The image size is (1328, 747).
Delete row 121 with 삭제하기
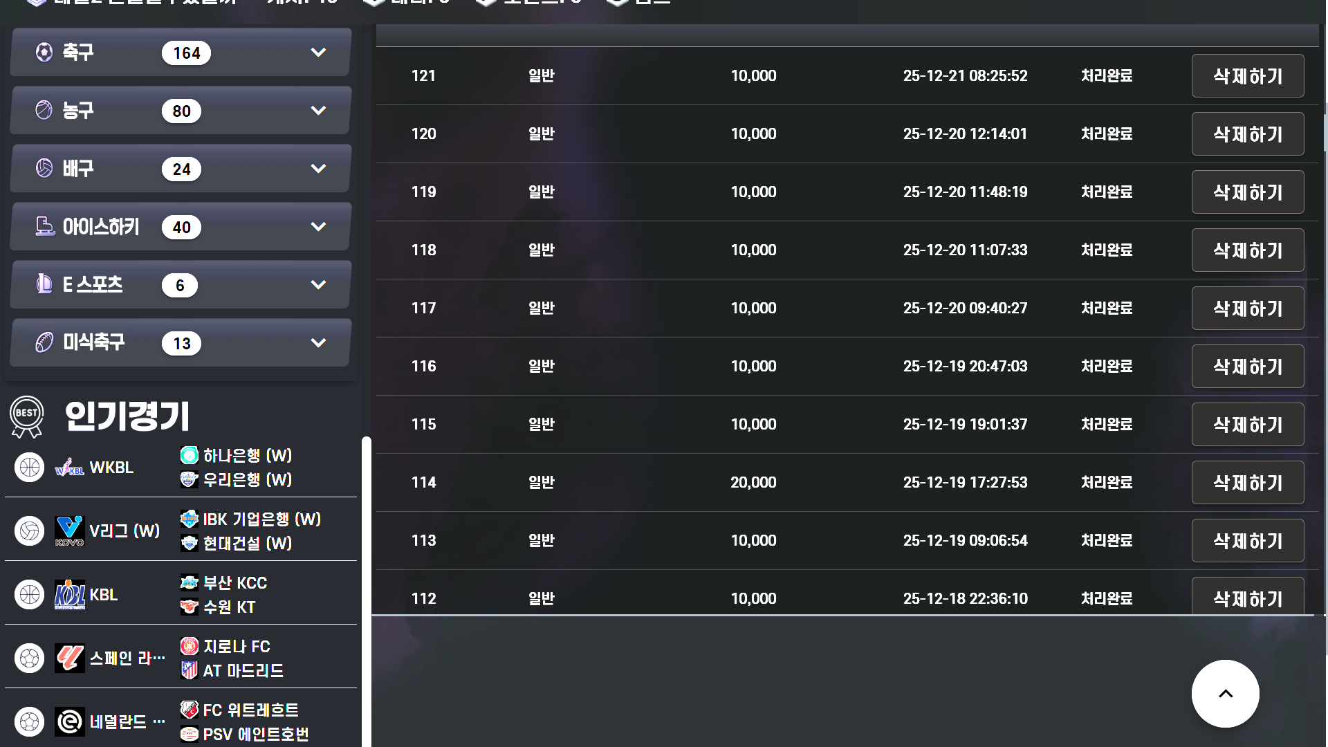pyautogui.click(x=1247, y=76)
